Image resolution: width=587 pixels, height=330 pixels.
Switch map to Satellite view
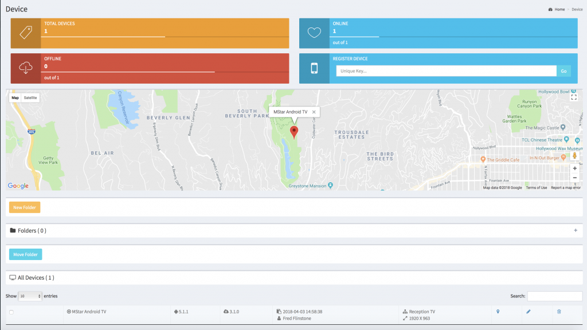click(x=30, y=97)
